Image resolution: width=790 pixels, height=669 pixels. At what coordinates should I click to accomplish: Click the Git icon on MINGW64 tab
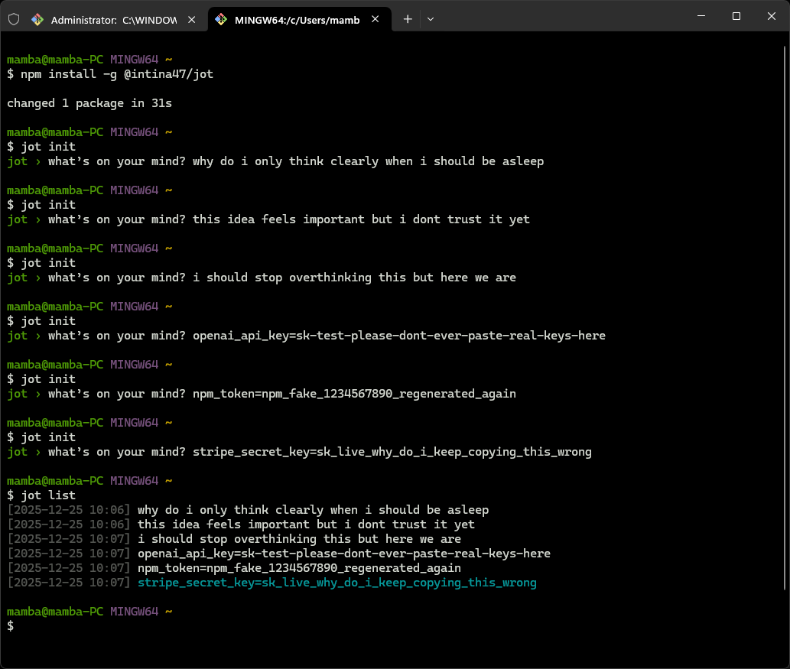(221, 20)
